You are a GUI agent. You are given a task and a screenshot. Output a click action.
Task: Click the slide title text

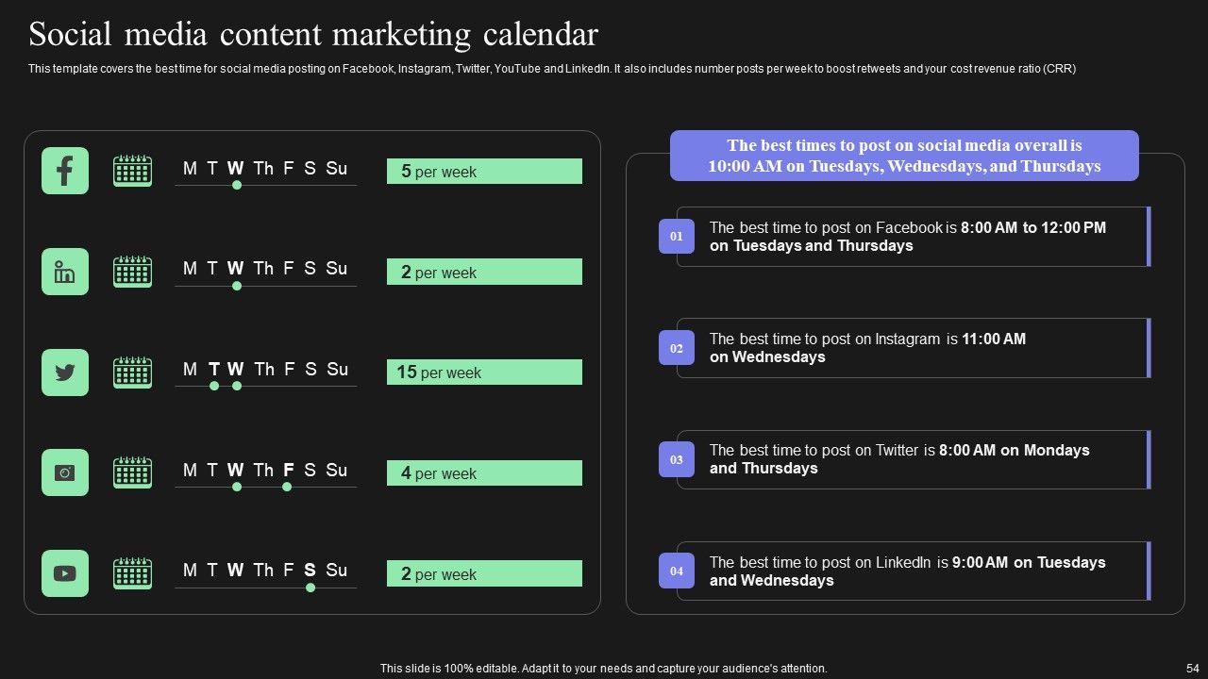pos(313,35)
